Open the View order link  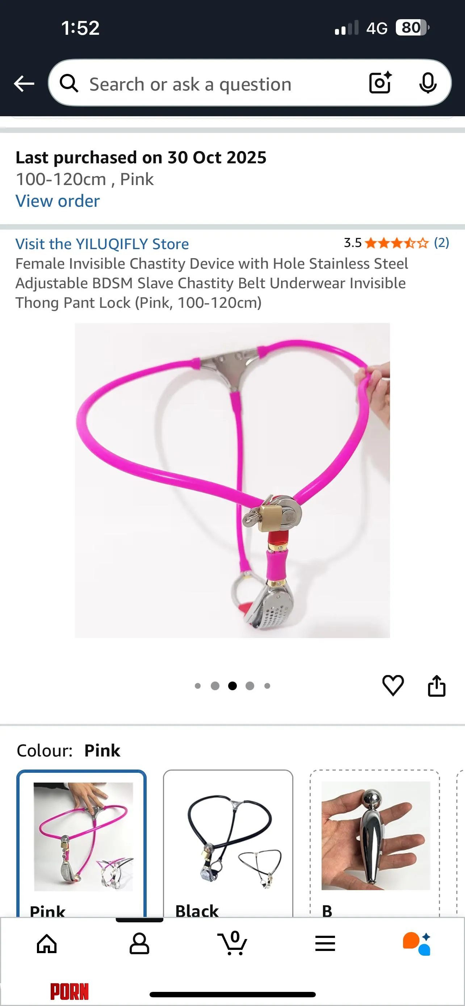[58, 201]
